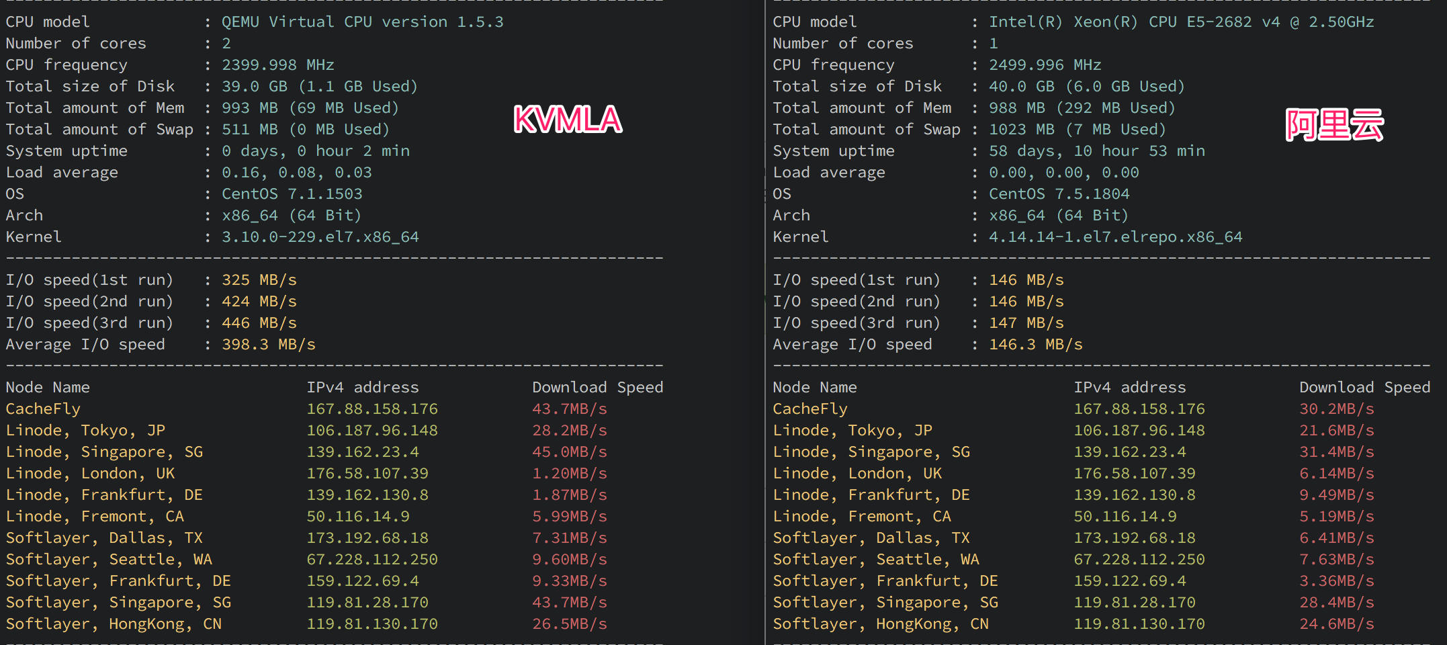This screenshot has height=645, width=1447.
Task: Click the 1.20MB/s London download speed
Action: coord(569,473)
